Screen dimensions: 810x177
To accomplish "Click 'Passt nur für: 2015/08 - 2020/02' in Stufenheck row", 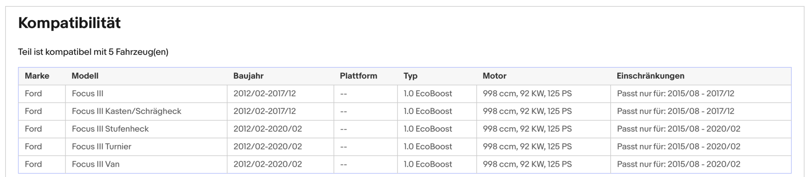I will pos(679,129).
